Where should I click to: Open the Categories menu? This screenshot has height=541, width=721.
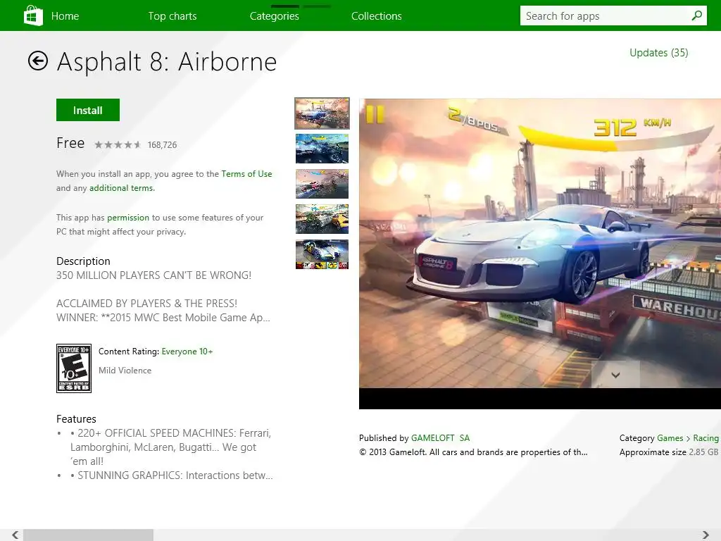click(x=275, y=16)
